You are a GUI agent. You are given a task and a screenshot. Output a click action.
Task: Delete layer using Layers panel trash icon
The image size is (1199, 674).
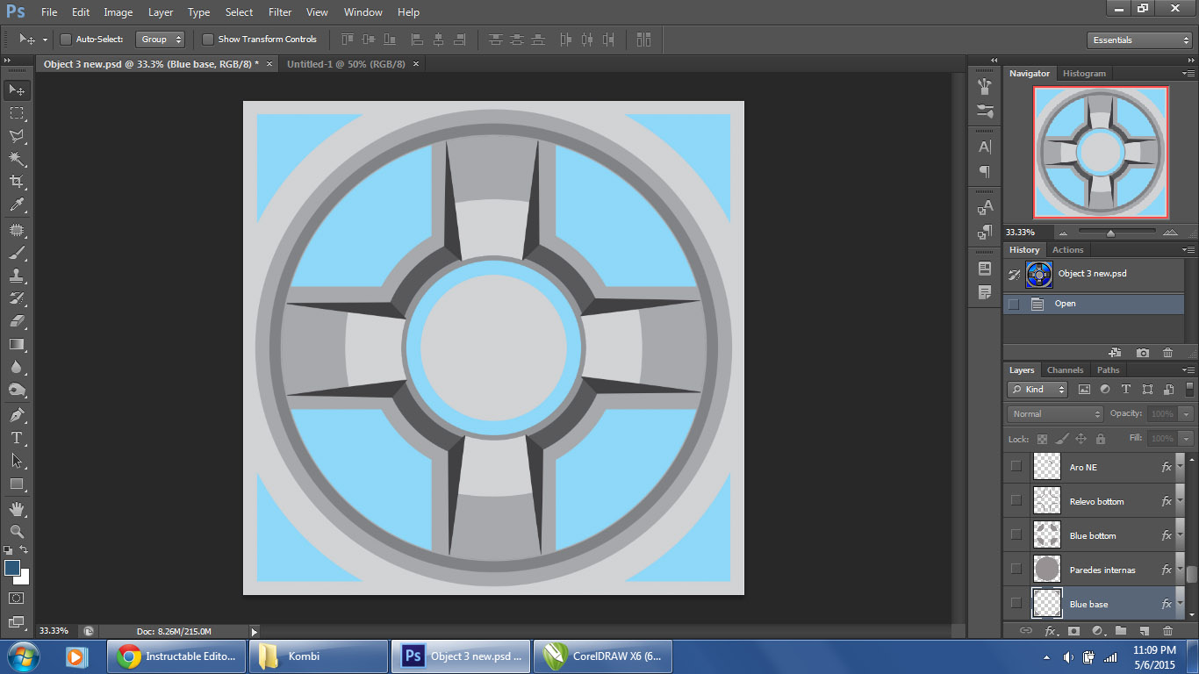[x=1167, y=631]
